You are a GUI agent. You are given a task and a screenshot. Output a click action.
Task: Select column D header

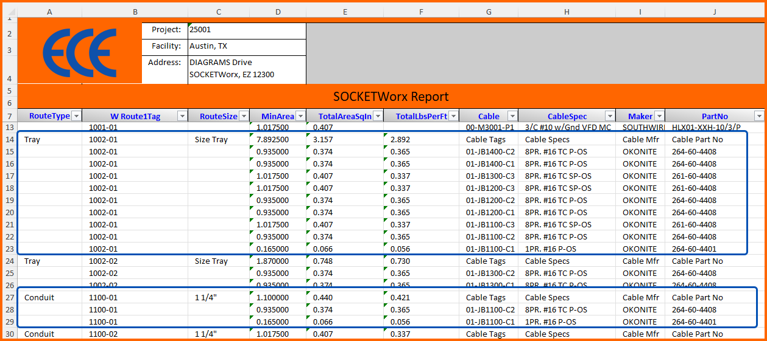278,12
